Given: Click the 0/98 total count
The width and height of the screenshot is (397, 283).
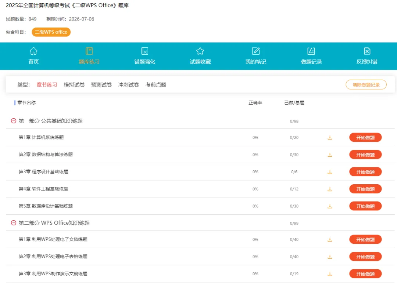Looking at the screenshot, I should coord(294,121).
